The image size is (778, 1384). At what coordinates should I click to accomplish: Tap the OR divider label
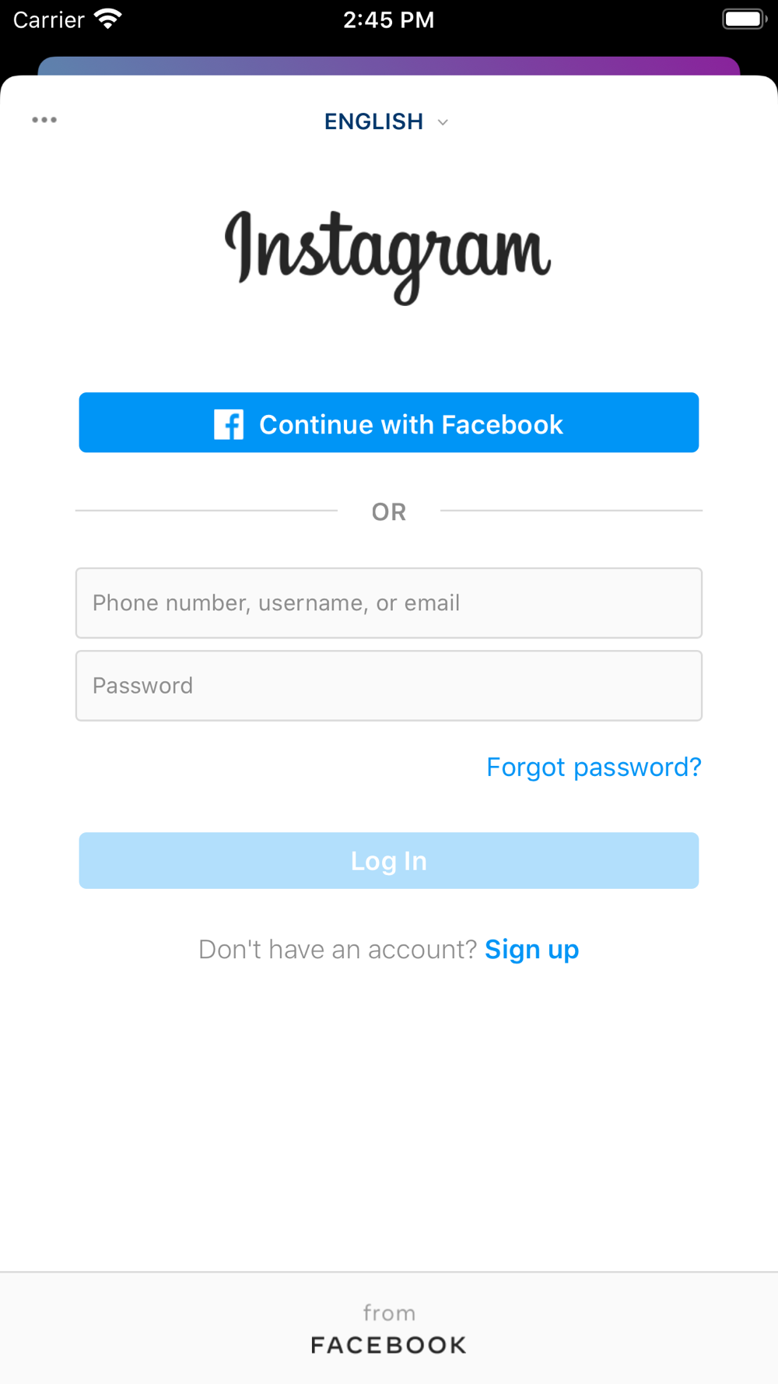[x=389, y=512]
